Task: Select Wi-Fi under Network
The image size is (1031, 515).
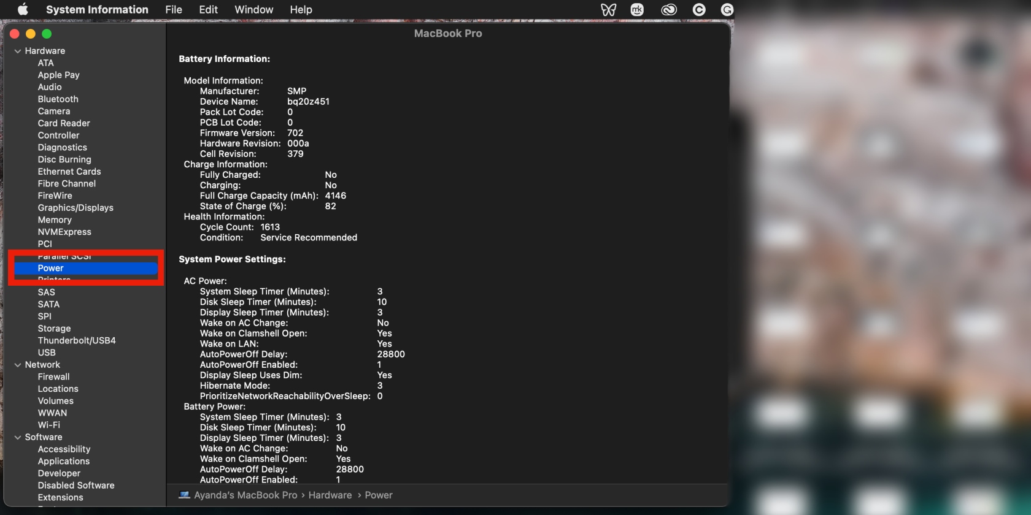Action: [49, 425]
